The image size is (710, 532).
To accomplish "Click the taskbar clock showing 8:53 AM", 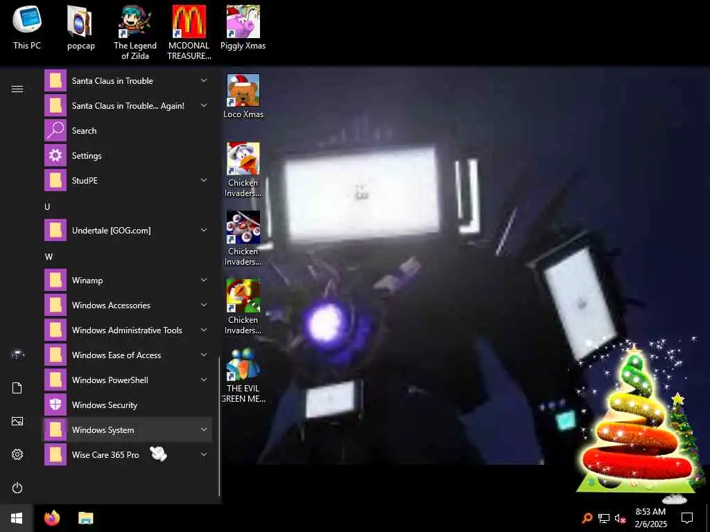I will point(650,518).
